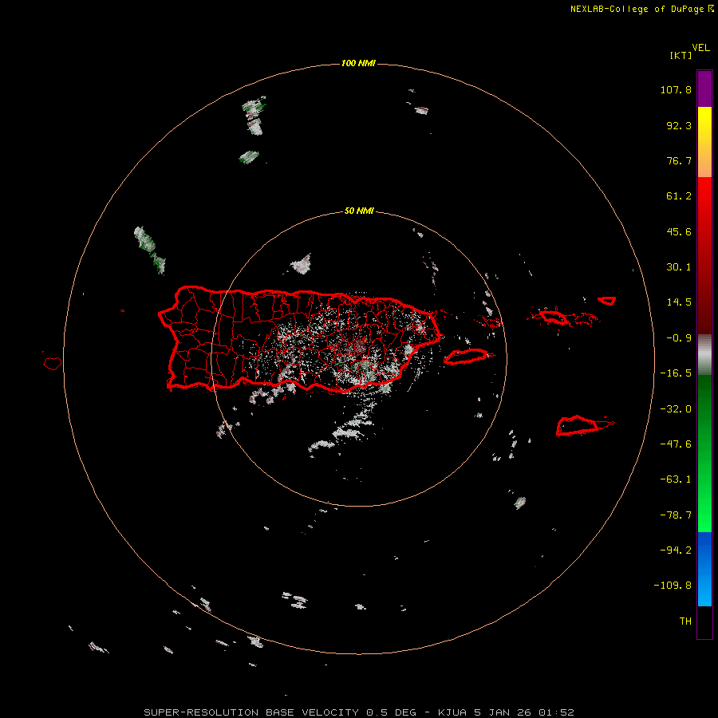Image resolution: width=718 pixels, height=718 pixels.
Task: Click the -78.7 legend value
Action: click(676, 515)
